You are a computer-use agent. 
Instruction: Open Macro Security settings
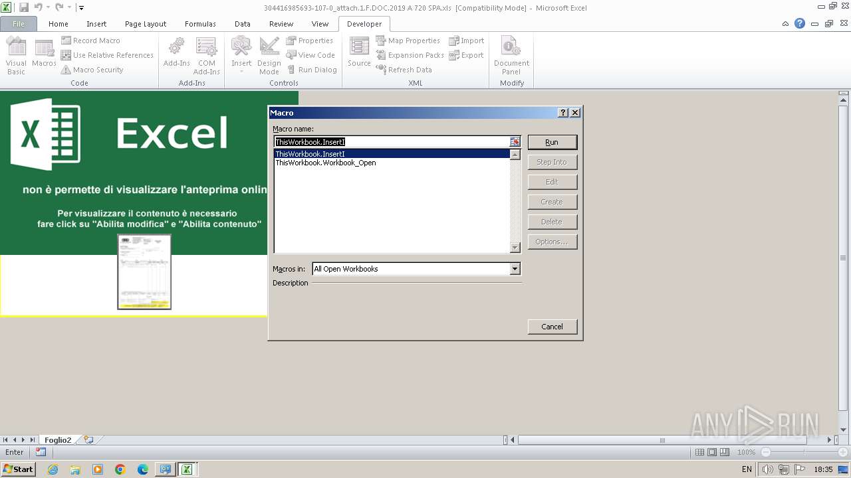(x=92, y=70)
